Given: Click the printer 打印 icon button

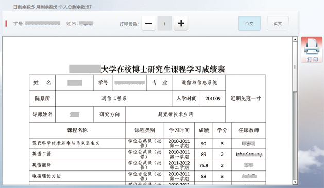Looking at the screenshot, I should coord(312,49).
